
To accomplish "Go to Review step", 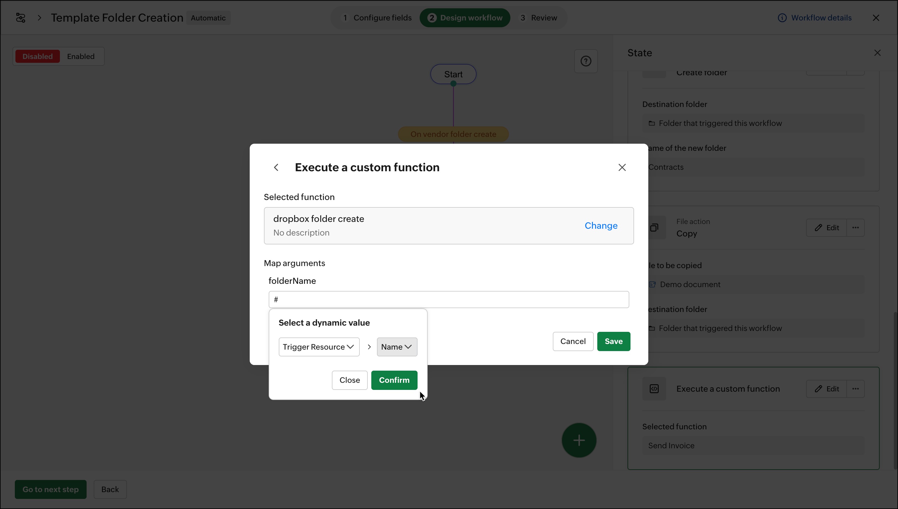I will pyautogui.click(x=539, y=18).
